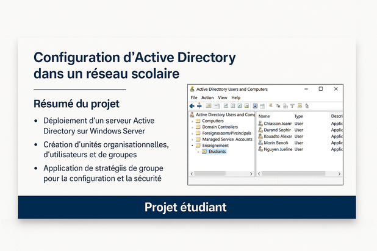
Task: Click the Etudiants OU icon
Action: click(x=204, y=152)
